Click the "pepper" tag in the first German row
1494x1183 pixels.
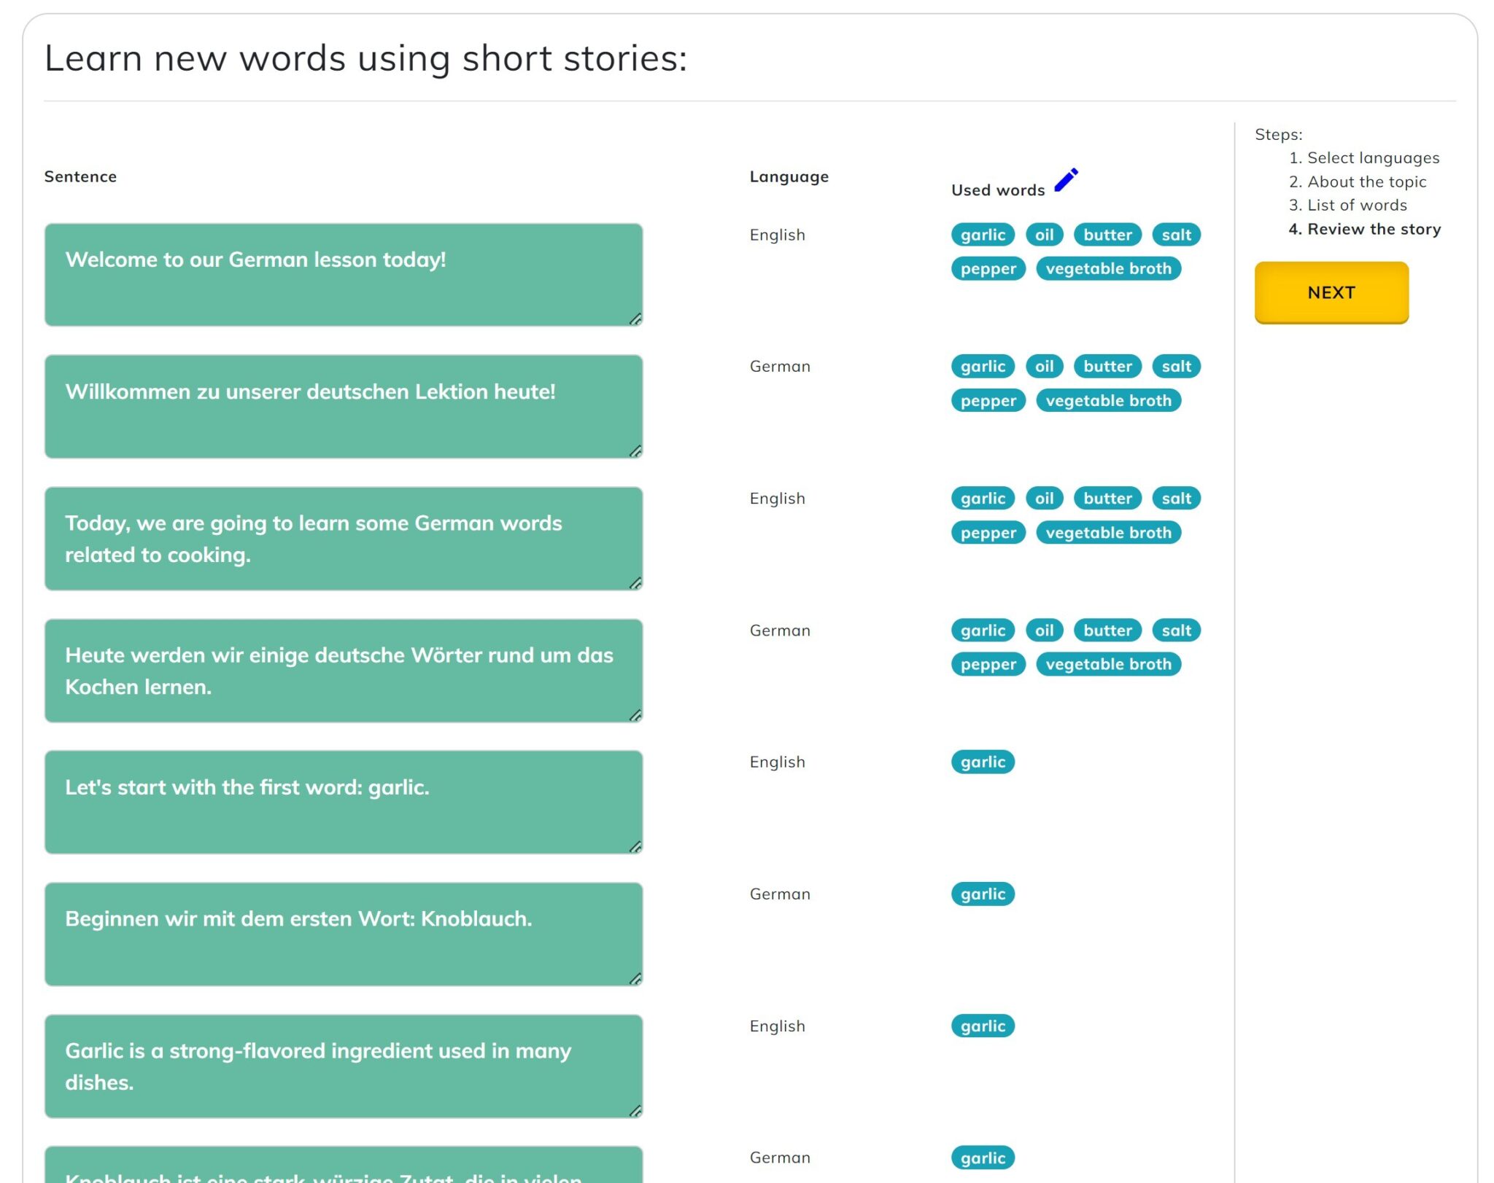pyautogui.click(x=988, y=400)
